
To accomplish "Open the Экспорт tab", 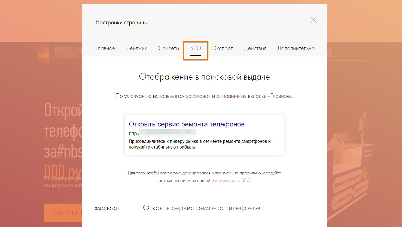I will point(223,49).
